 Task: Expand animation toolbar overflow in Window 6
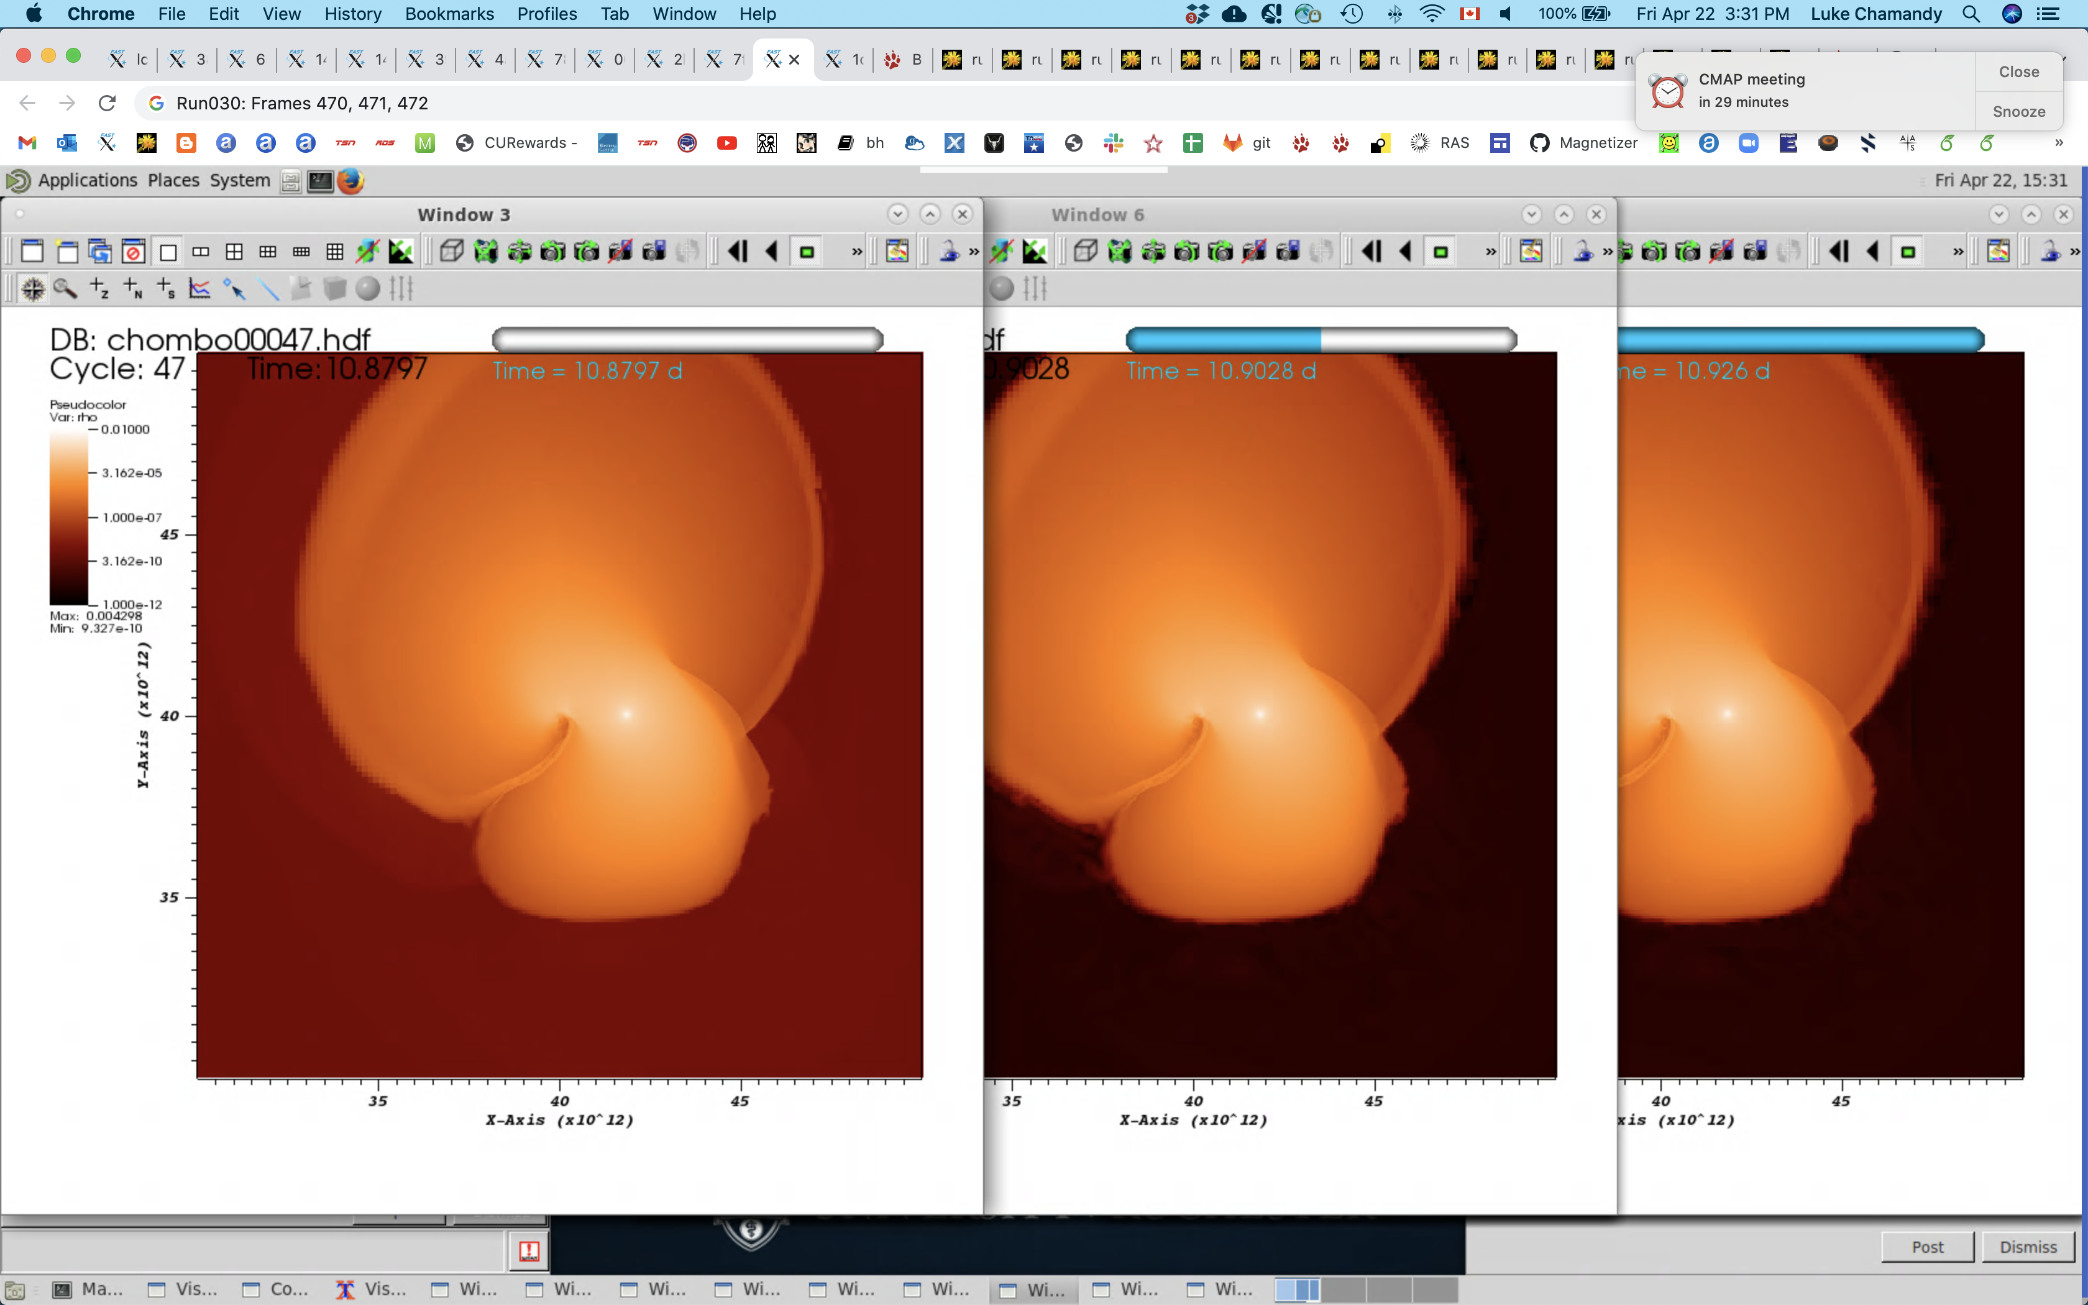point(1491,253)
